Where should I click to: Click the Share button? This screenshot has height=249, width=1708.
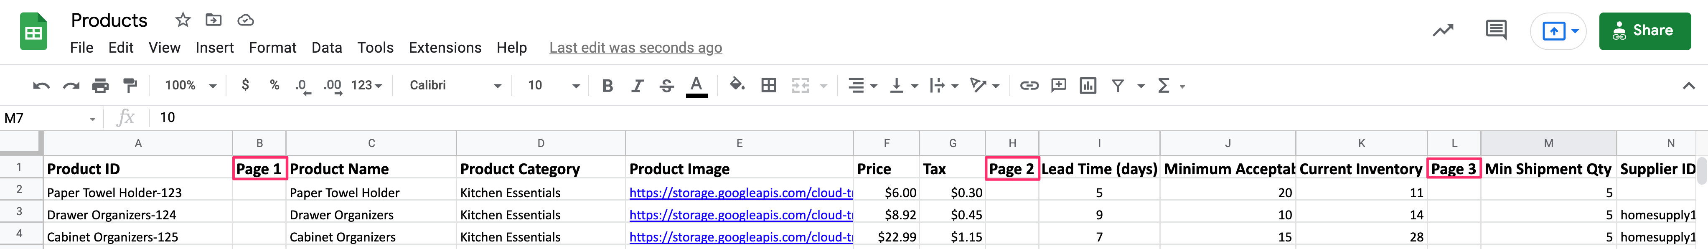[x=1645, y=30]
